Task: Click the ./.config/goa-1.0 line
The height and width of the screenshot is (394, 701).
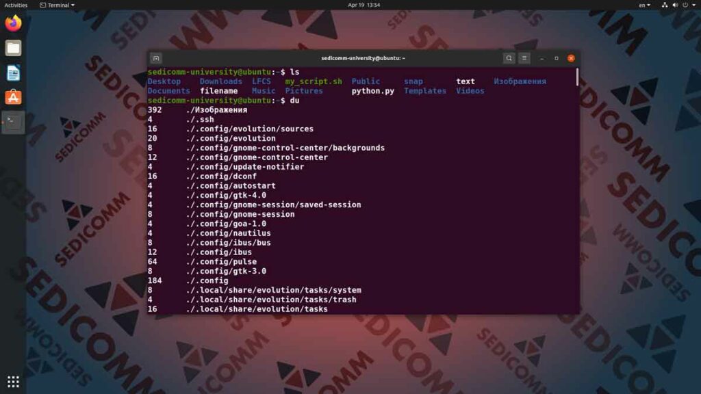Action: point(207,224)
